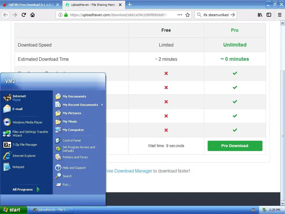Reload the current page
This screenshot has height=214, width=285.
coord(24,15)
